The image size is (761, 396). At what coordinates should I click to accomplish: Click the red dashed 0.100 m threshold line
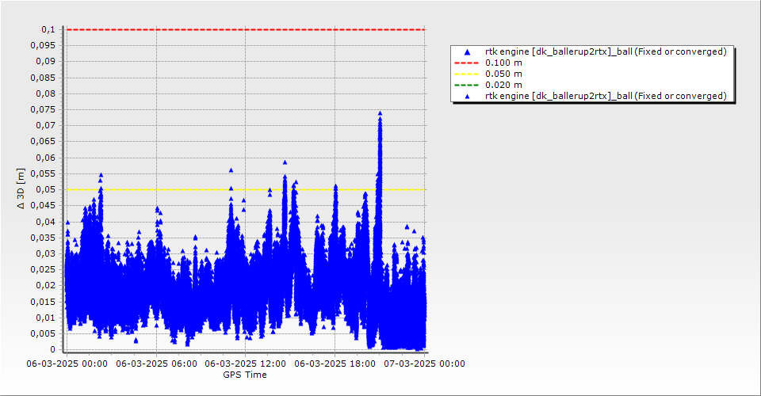246,29
